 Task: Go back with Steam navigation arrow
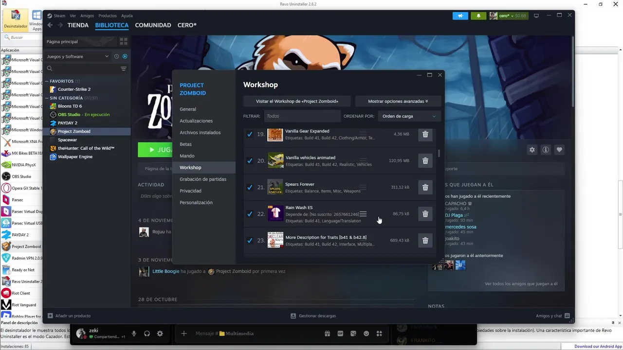[x=50, y=25]
